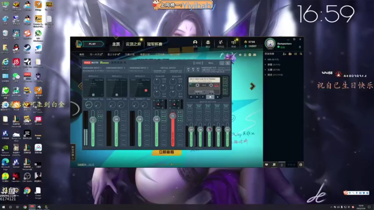Mute the Hardware Input 1 strip
The height and width of the screenshot is (210, 374).
coord(100,145)
